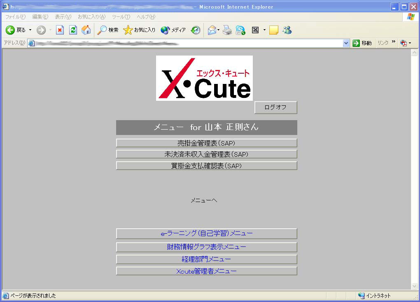Click the Print icon

[x=227, y=30]
